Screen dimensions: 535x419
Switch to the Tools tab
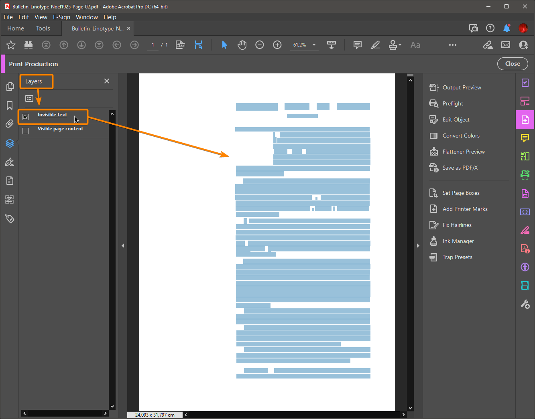pyautogui.click(x=43, y=28)
